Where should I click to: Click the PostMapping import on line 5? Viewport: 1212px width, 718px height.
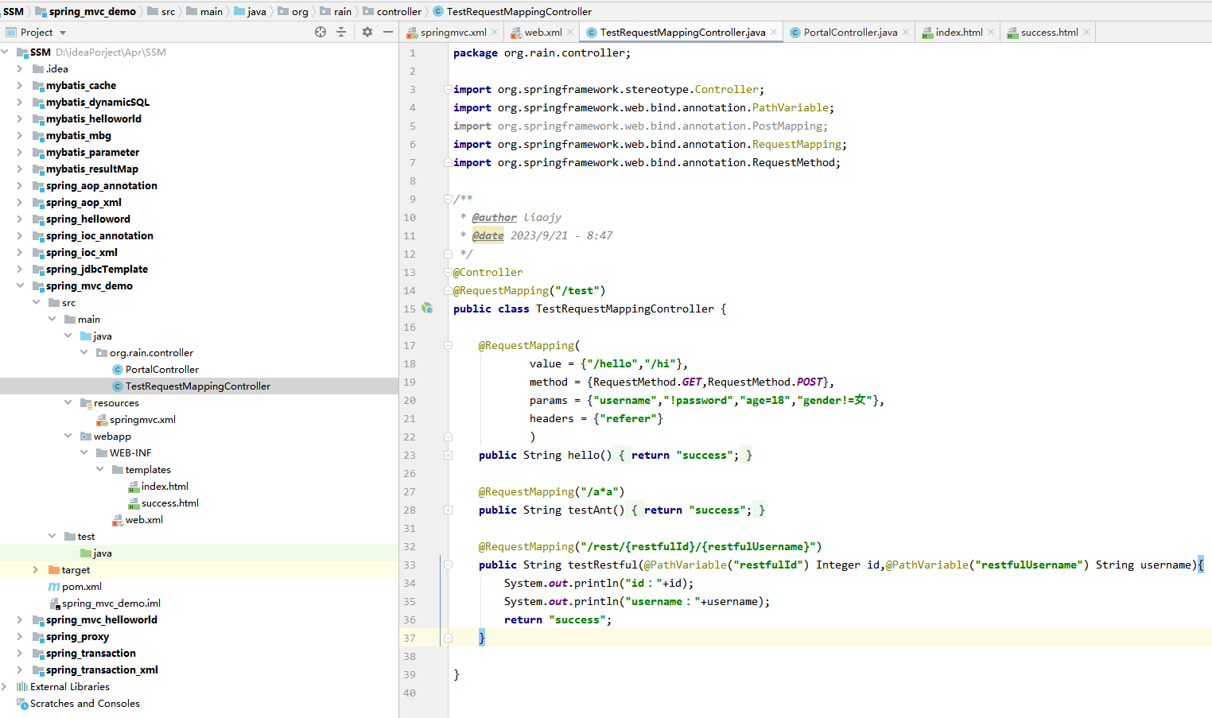pos(640,126)
